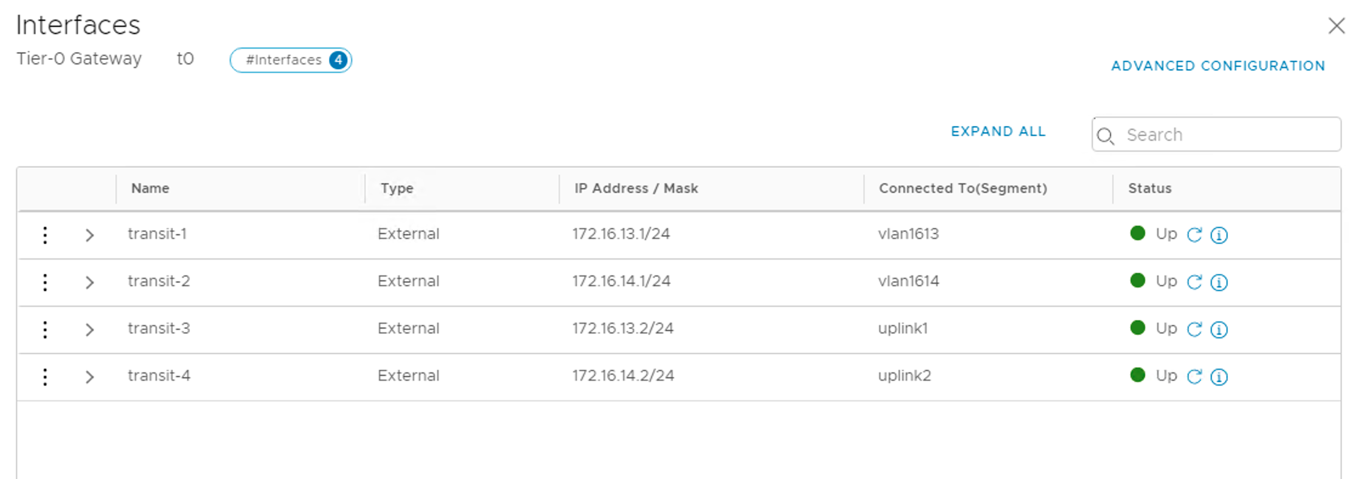Open the transit-4 row actions menu
Viewport: 1359px width, 479px height.
point(45,377)
